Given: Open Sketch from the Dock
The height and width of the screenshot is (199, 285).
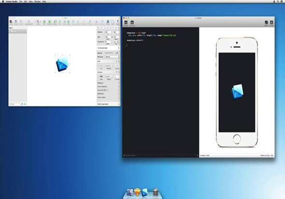Looking at the screenshot, I should click(x=137, y=192).
